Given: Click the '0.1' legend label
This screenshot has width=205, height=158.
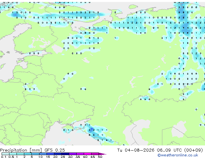Looking at the screenshot, I should point(4,157).
